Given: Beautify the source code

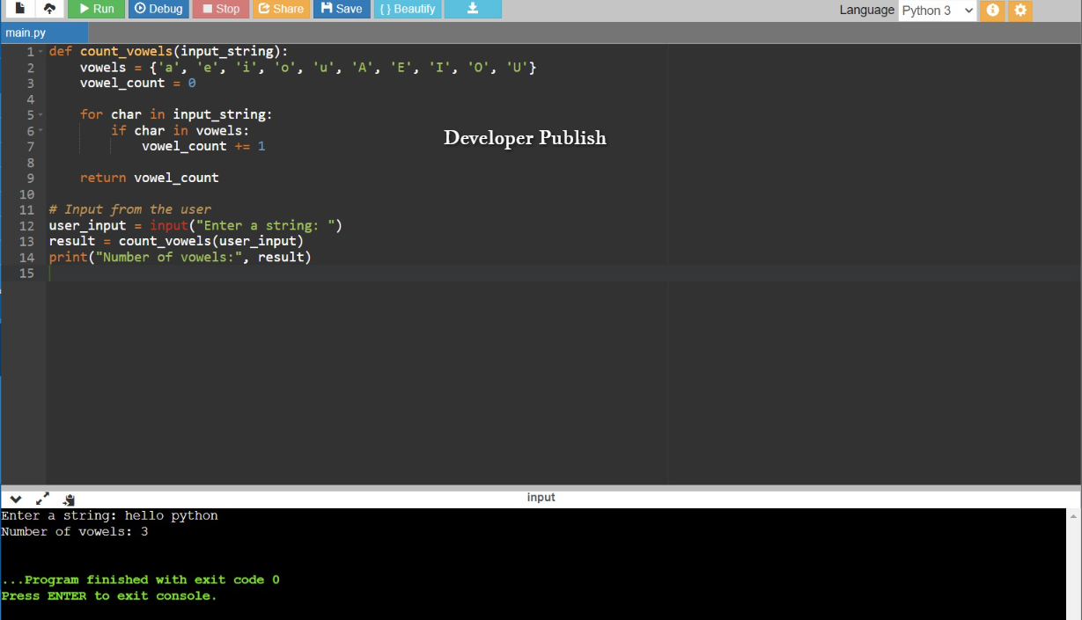Looking at the screenshot, I should 407,9.
